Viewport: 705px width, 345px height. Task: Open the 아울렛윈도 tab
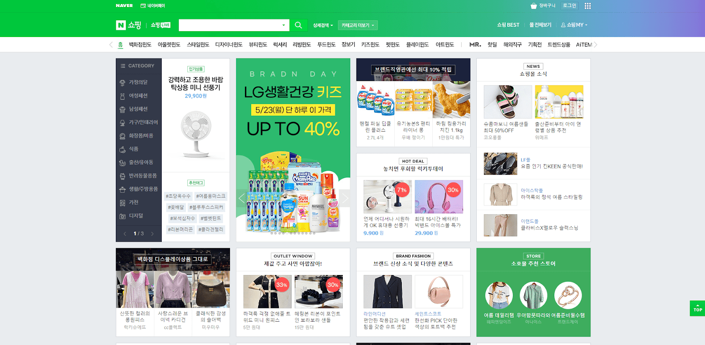click(x=169, y=44)
